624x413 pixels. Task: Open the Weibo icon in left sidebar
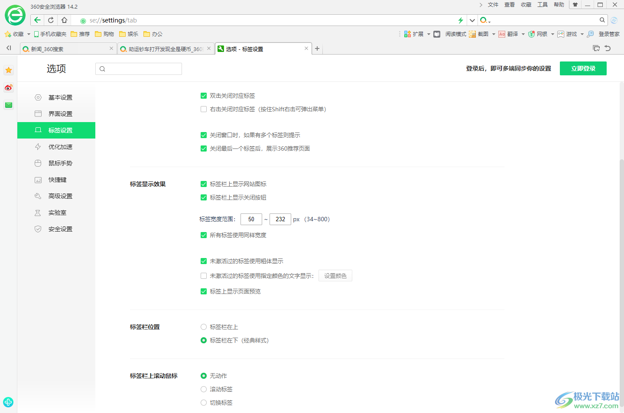pos(9,87)
